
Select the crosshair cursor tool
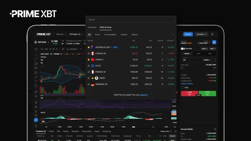(x=36, y=55)
